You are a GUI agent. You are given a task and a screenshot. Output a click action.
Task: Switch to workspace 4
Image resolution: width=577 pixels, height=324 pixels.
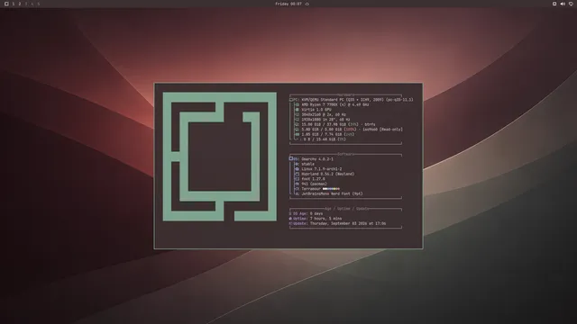[x=32, y=4]
